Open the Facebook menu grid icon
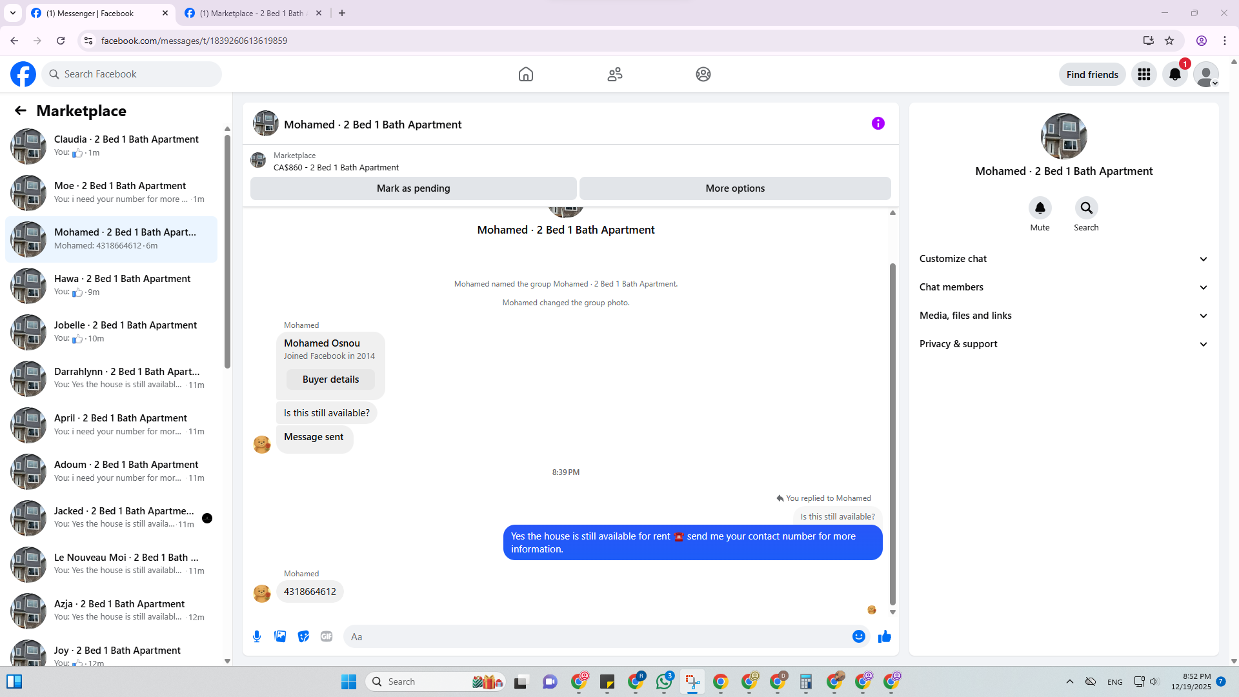Image resolution: width=1239 pixels, height=697 pixels. 1143,74
